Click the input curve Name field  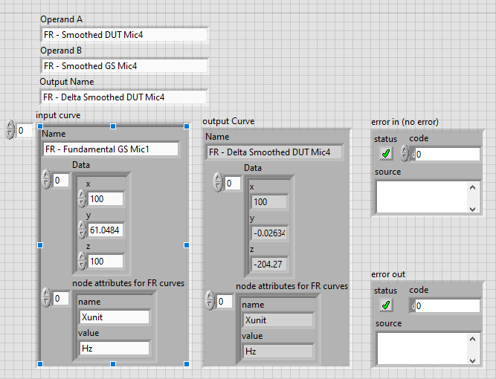[x=110, y=149]
